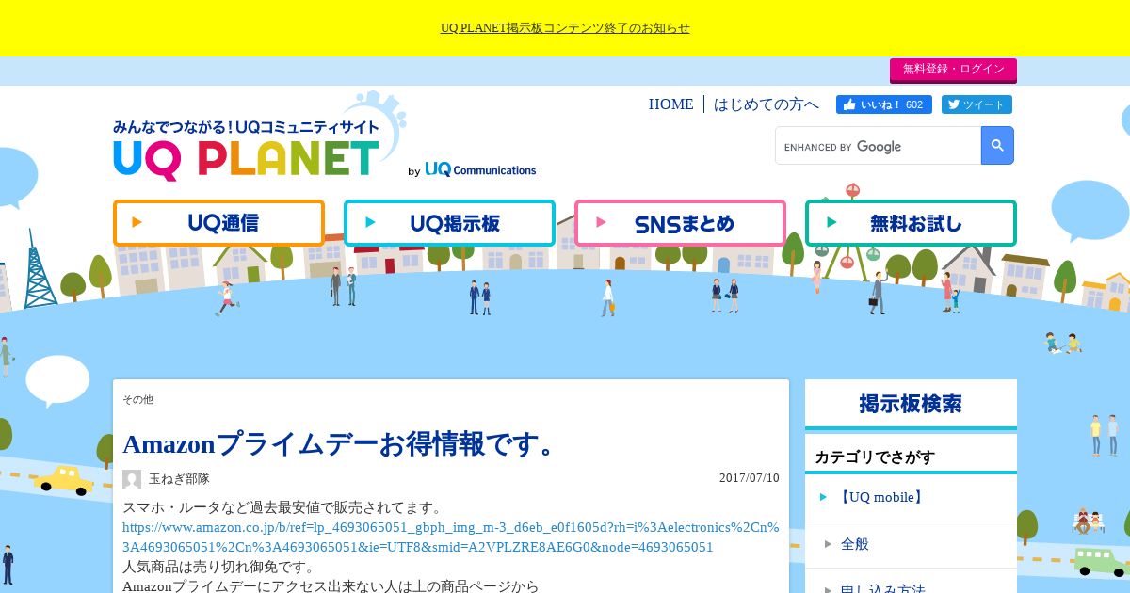Open the 玉ねぎ部隊 author name
This screenshot has width=1130, height=593.
(x=179, y=479)
